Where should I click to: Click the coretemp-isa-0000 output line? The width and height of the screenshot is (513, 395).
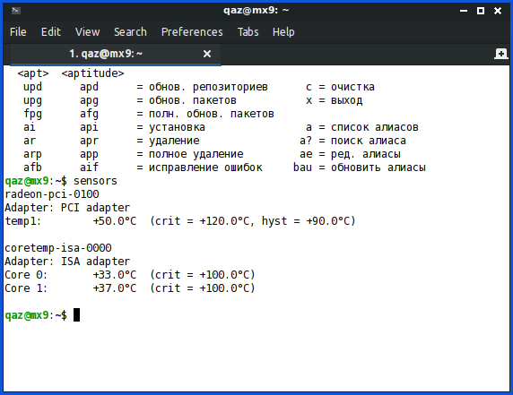[x=58, y=247]
